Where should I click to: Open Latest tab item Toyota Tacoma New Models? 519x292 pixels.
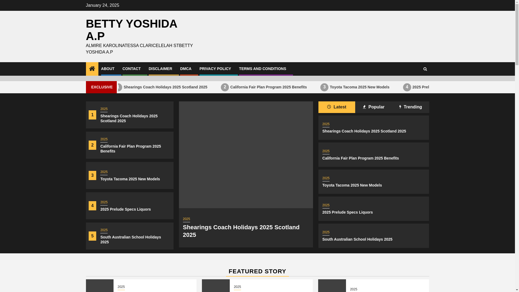tap(352, 185)
